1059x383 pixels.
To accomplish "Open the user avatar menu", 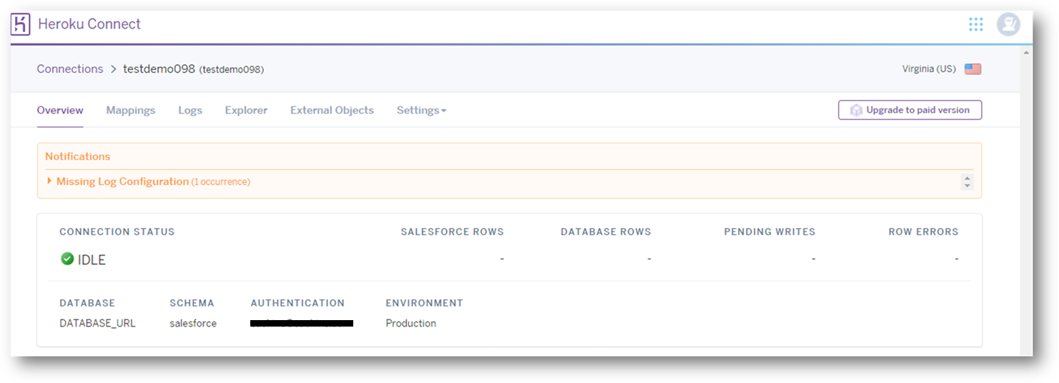I will [1008, 24].
